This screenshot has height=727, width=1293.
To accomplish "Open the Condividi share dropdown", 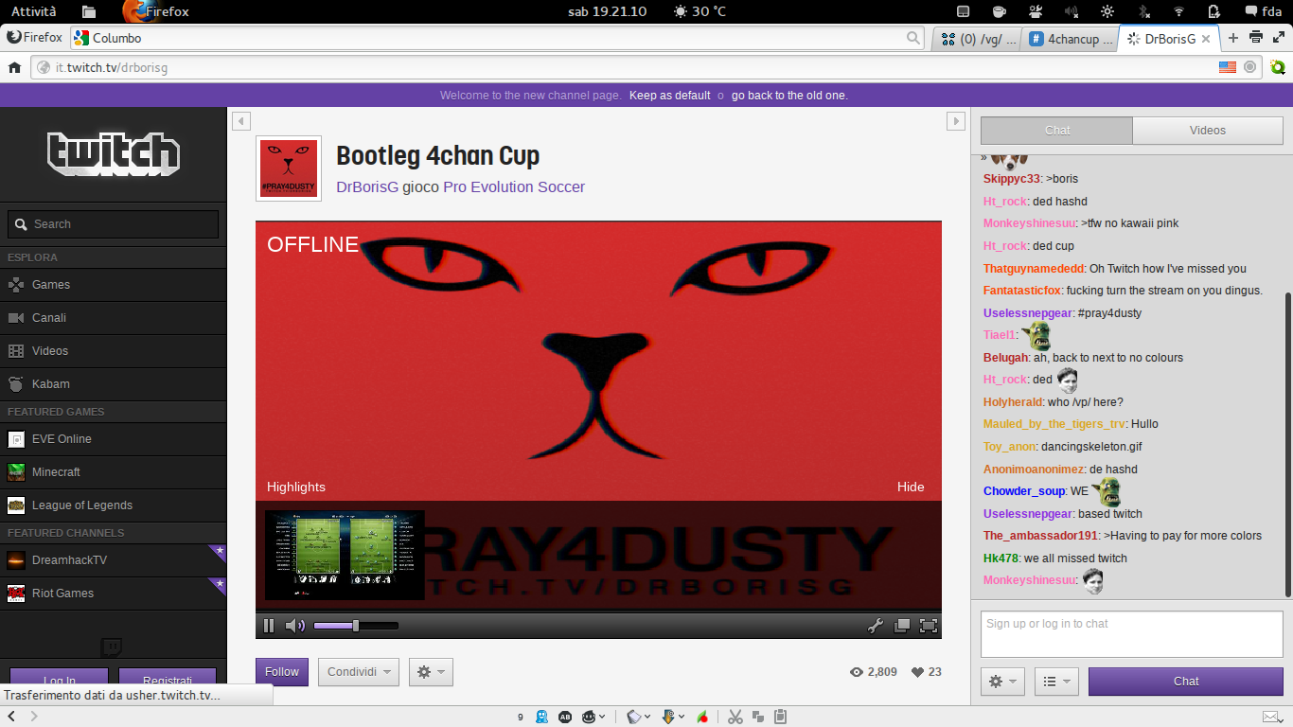I will (359, 672).
